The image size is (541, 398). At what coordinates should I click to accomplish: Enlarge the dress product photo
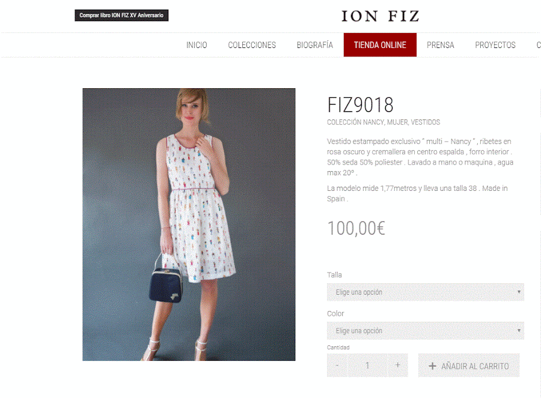pyautogui.click(x=189, y=225)
